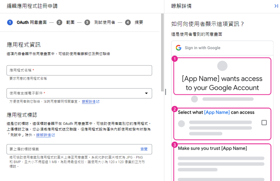Collapse the 瞭解詳情 side panel
Viewport: 280px width, 181px height.
[276, 6]
